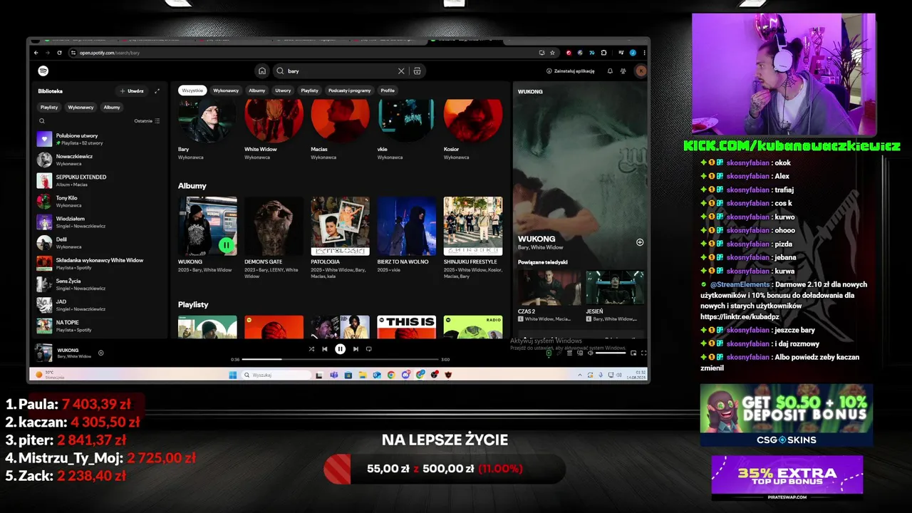Image resolution: width=912 pixels, height=513 pixels.
Task: Enter fullscreen from the player bar
Action: click(644, 353)
